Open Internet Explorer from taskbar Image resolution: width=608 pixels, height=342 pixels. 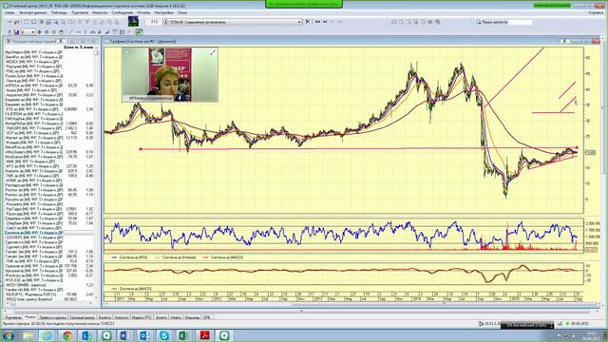[47, 335]
